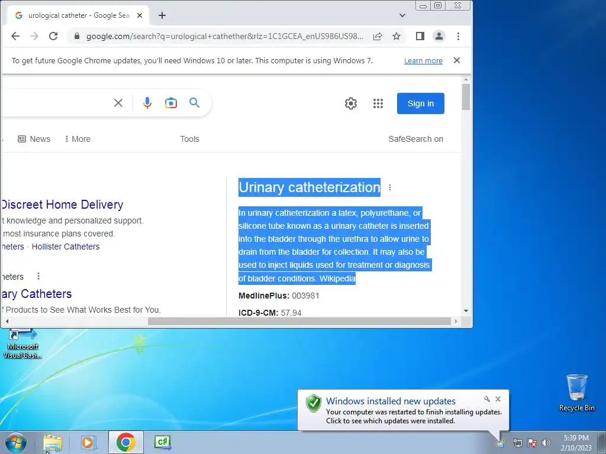
Task: Open the Hollister Catheters sitelink
Action: (66, 247)
